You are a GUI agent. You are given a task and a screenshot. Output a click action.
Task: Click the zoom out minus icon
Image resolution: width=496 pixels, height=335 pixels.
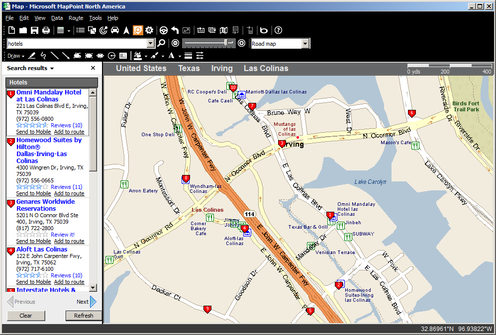(x=175, y=43)
